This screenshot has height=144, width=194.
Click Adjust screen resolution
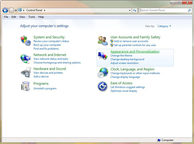[x=124, y=63]
